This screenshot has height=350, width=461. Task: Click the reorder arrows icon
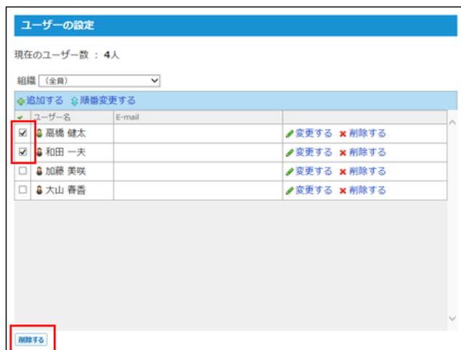point(74,101)
